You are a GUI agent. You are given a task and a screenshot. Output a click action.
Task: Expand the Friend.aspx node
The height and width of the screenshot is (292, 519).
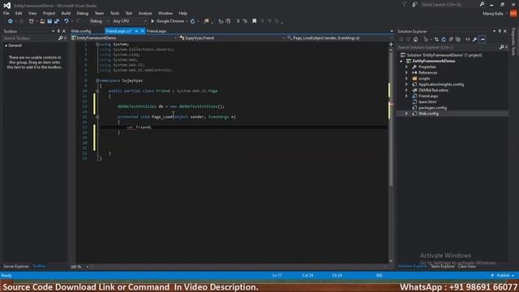[x=406, y=96]
